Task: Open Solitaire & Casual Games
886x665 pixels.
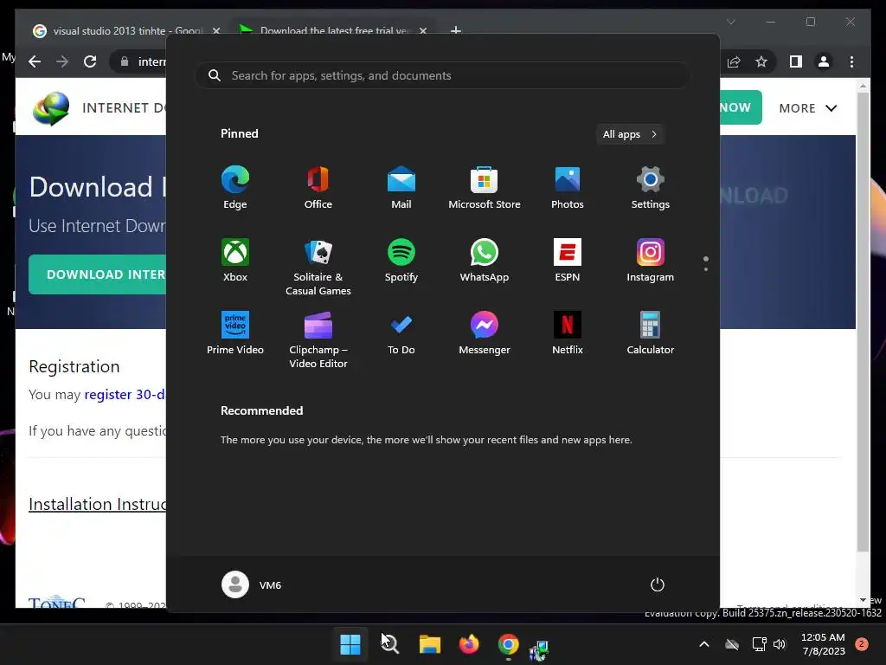Action: click(x=318, y=268)
